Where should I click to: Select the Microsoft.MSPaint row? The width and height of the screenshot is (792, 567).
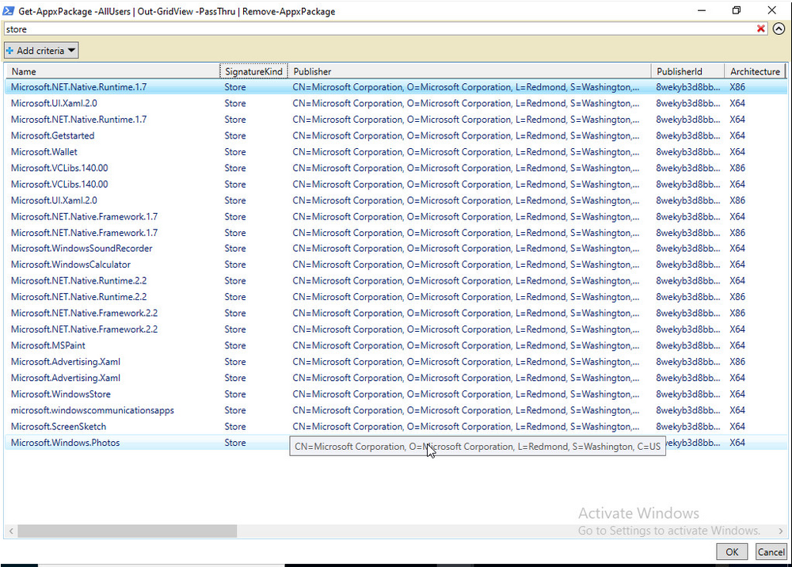pos(396,345)
